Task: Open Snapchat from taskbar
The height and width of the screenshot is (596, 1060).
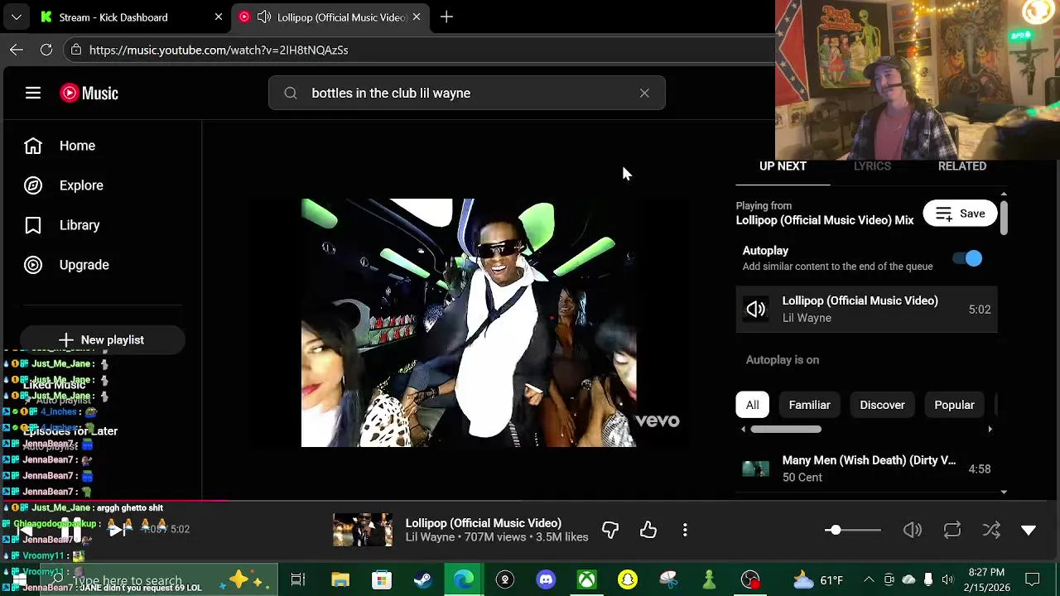Action: click(x=628, y=579)
